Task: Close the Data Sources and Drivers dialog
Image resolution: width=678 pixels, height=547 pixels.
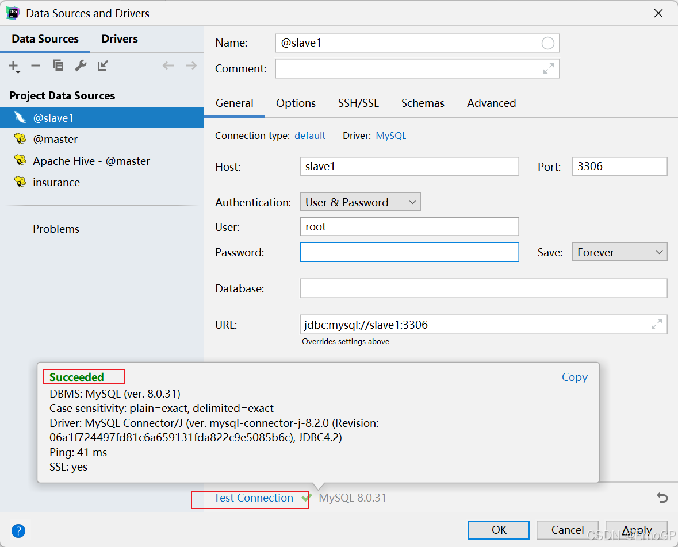Action: point(658,13)
